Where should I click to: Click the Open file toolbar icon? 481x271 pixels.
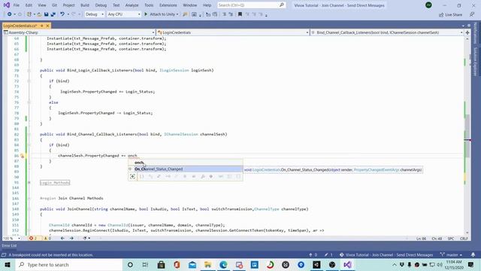click(x=39, y=14)
